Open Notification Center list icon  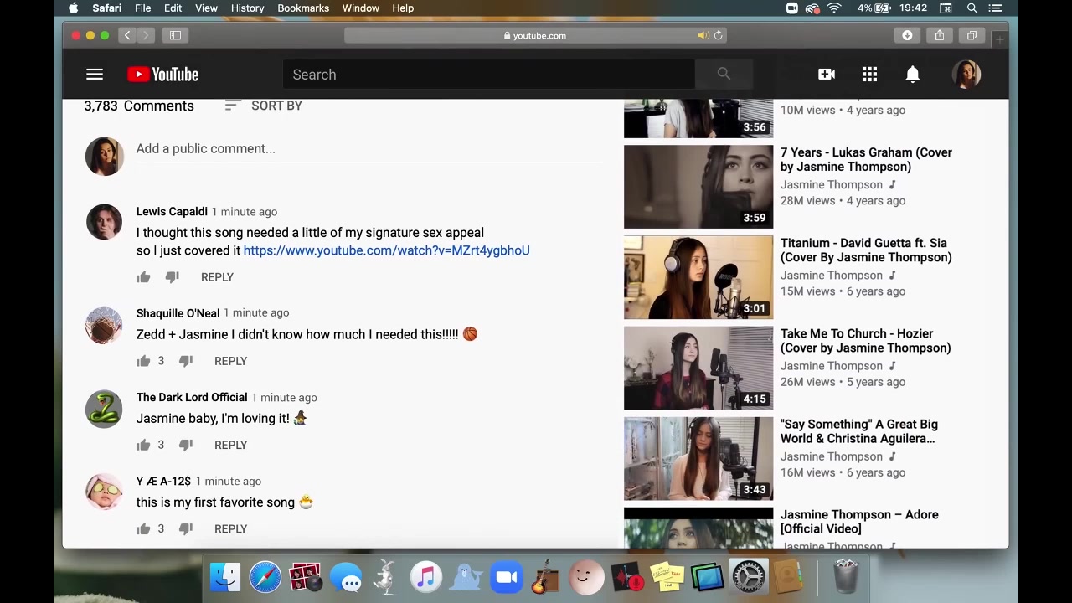[x=995, y=8]
